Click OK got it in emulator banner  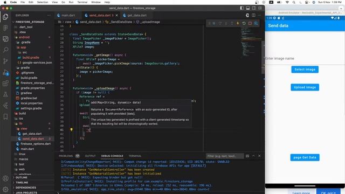pyautogui.click(x=328, y=192)
